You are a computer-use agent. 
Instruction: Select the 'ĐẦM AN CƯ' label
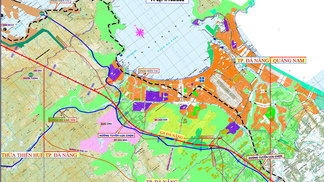(x=8, y=25)
